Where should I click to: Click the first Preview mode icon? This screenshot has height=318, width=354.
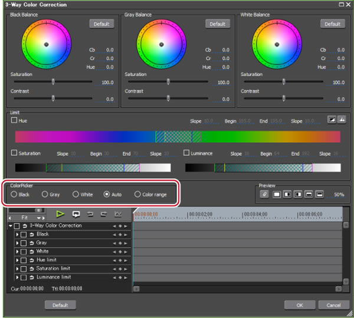pos(264,194)
